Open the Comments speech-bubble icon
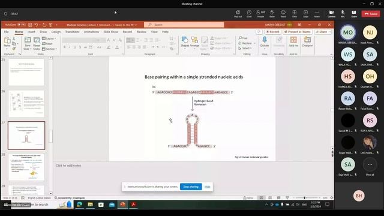This screenshot has height=216, width=384. (x=259, y=32)
